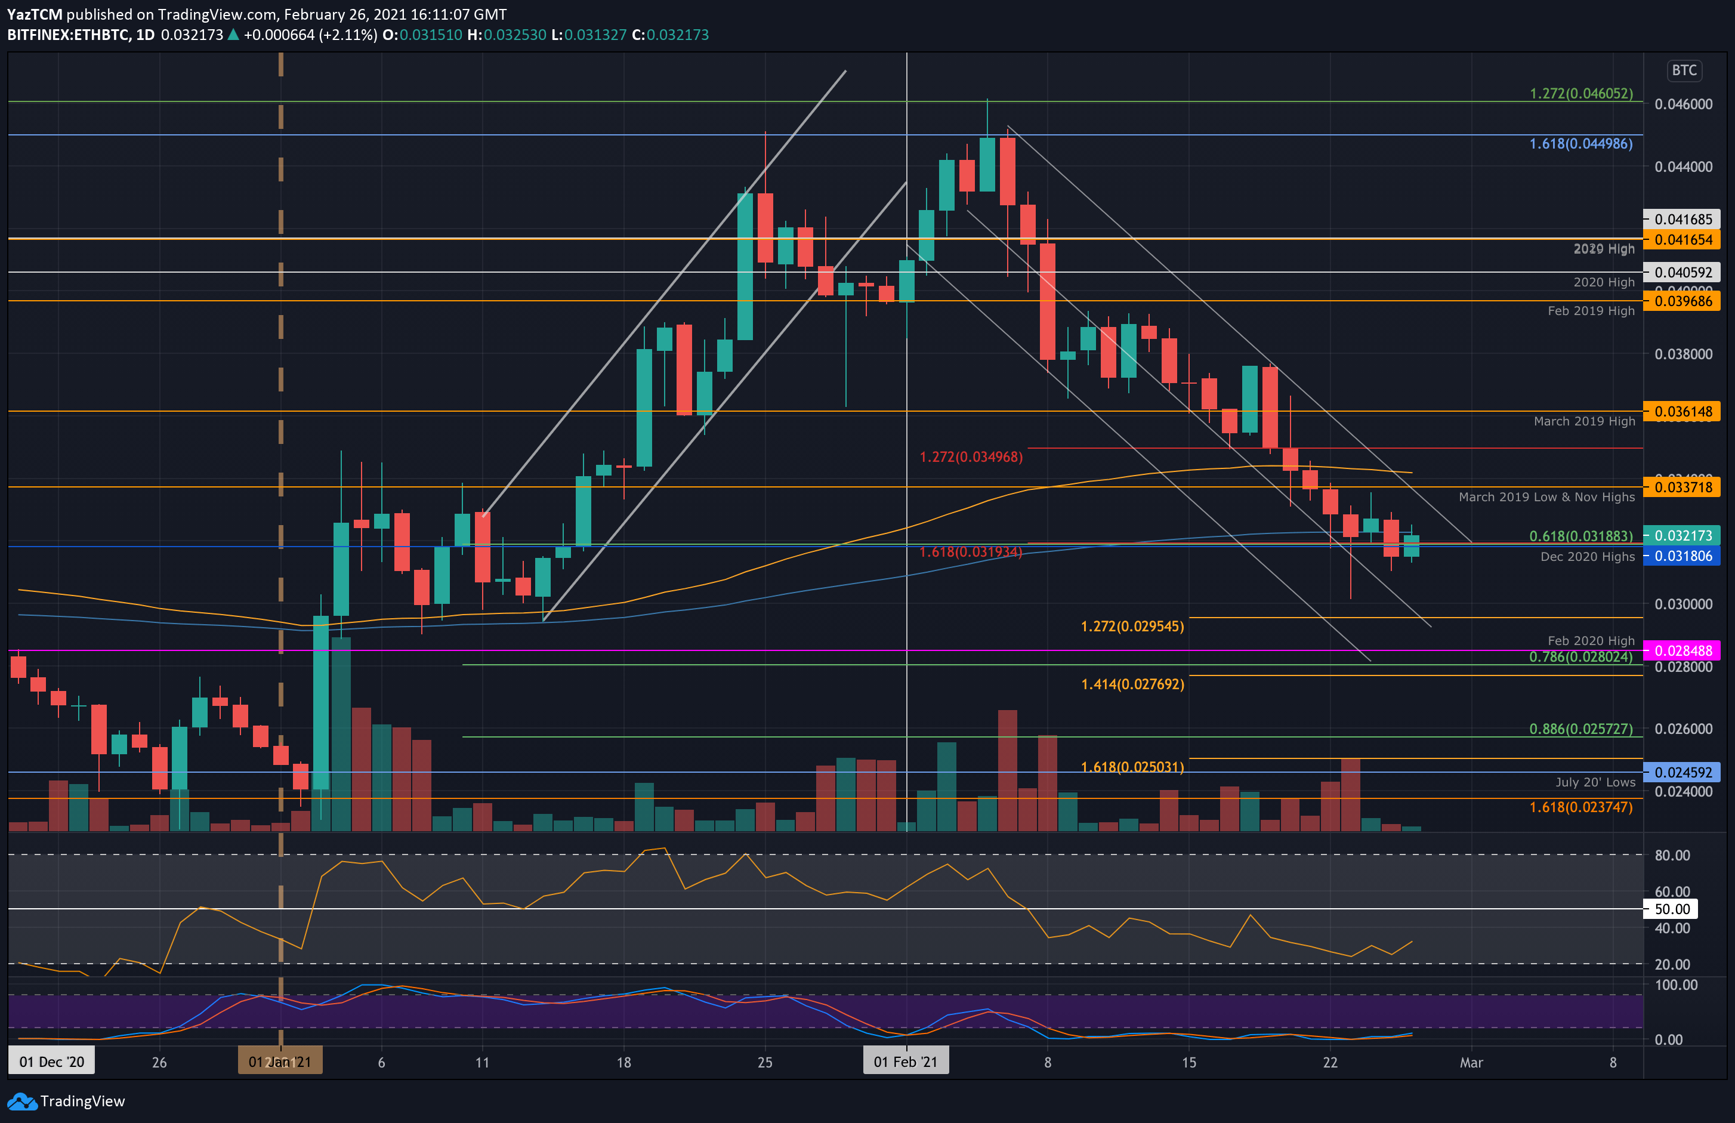Image resolution: width=1735 pixels, height=1123 pixels.
Task: Click the open value O:0.031510 in header
Action: [422, 35]
